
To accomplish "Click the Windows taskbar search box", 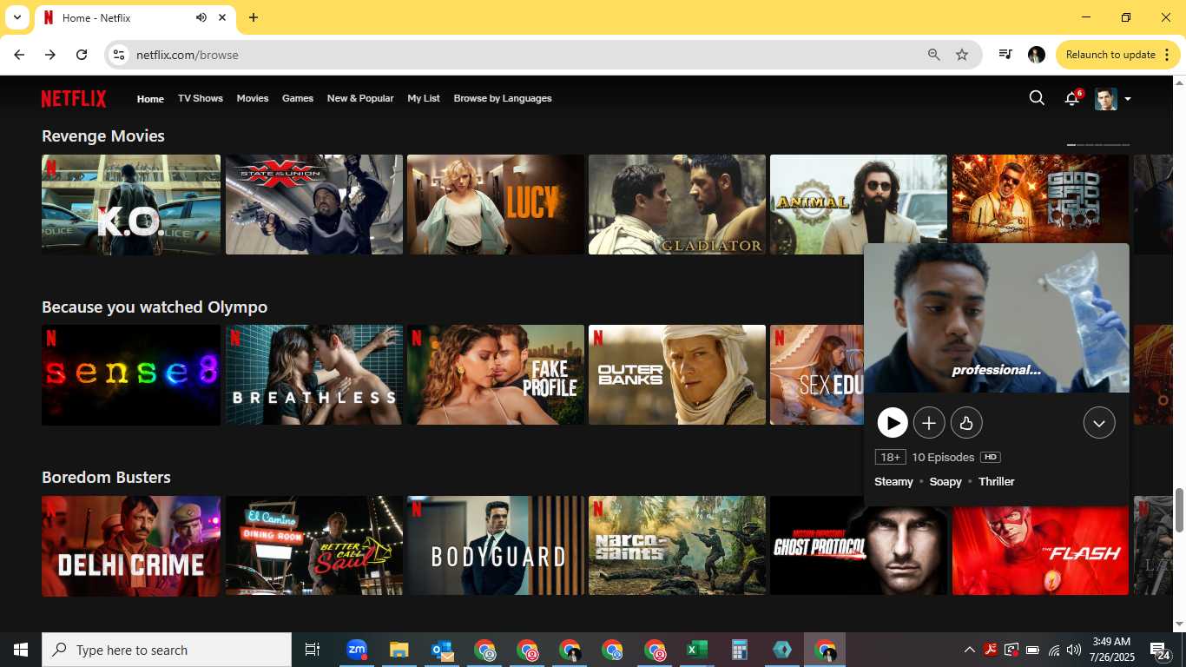I will tap(167, 650).
